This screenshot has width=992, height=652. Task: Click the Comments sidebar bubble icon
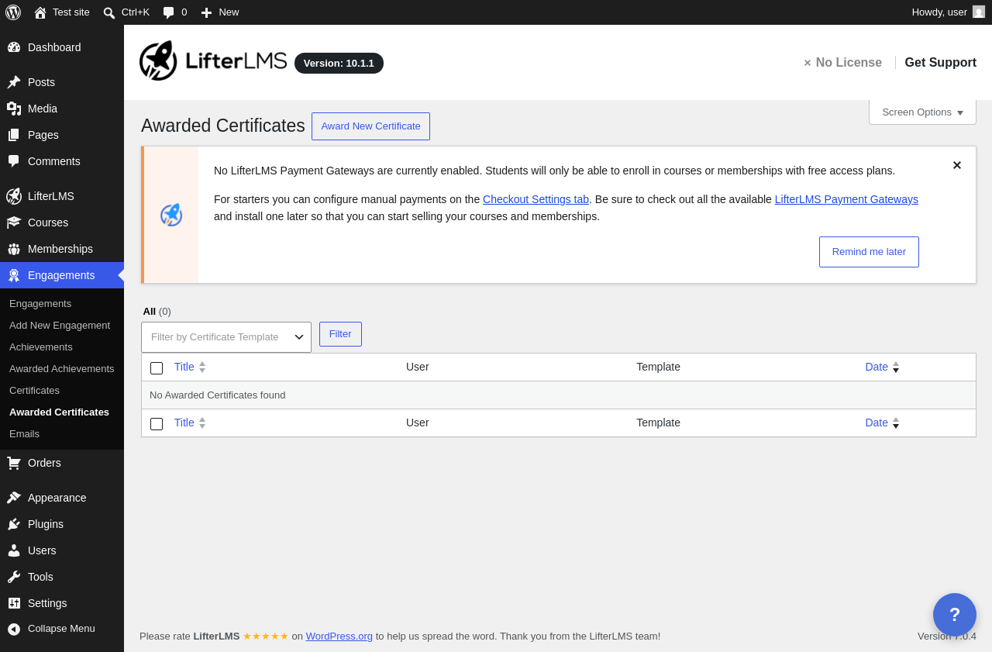coord(14,161)
